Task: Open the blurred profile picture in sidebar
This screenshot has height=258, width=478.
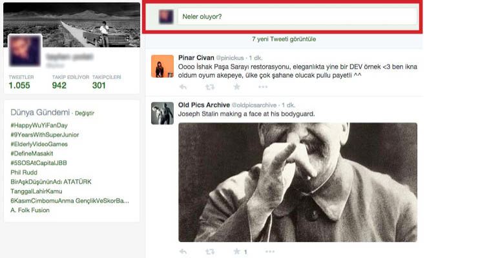Action: point(25,50)
